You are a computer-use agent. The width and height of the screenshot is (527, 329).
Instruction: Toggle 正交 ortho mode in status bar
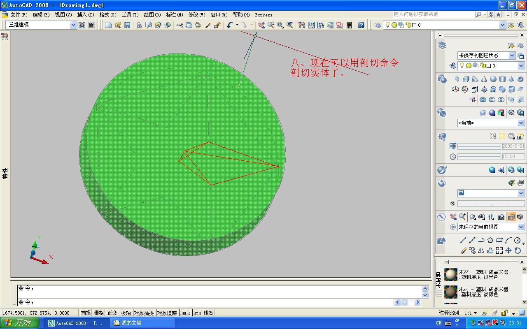point(112,313)
